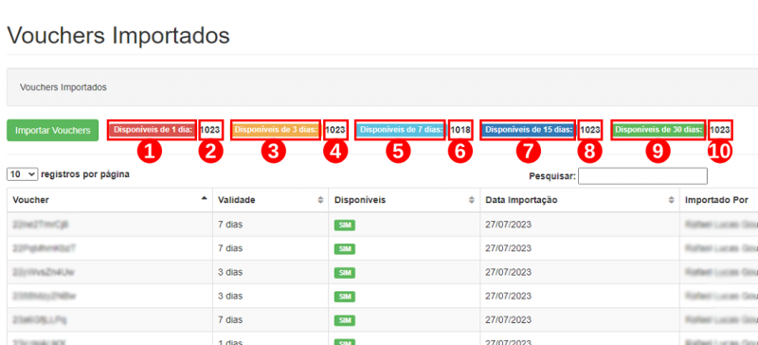Click the SIM badge in fourth table row
The height and width of the screenshot is (345, 758).
pos(344,296)
